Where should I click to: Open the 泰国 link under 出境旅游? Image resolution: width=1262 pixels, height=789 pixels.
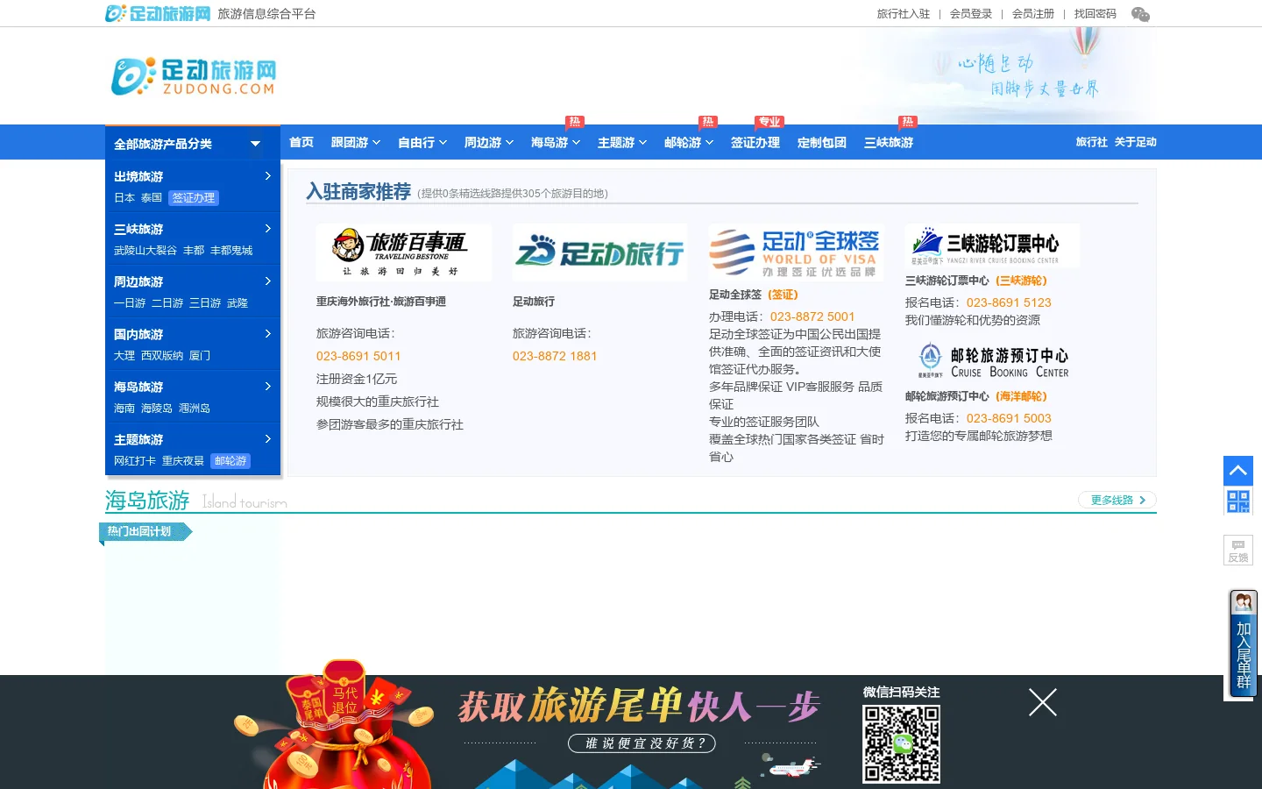[x=152, y=198]
